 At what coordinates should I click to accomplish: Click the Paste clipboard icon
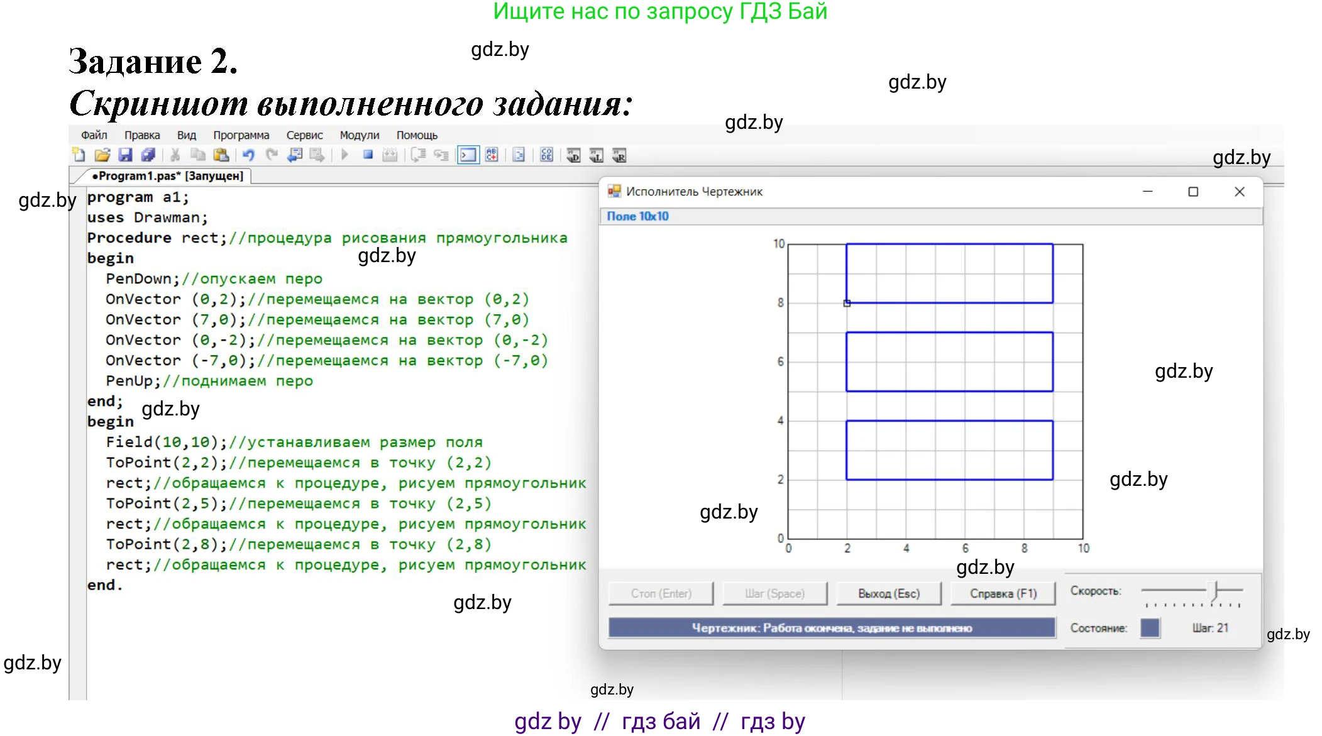(x=221, y=155)
